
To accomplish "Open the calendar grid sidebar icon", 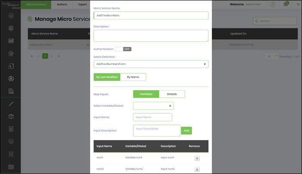I will point(11,41).
